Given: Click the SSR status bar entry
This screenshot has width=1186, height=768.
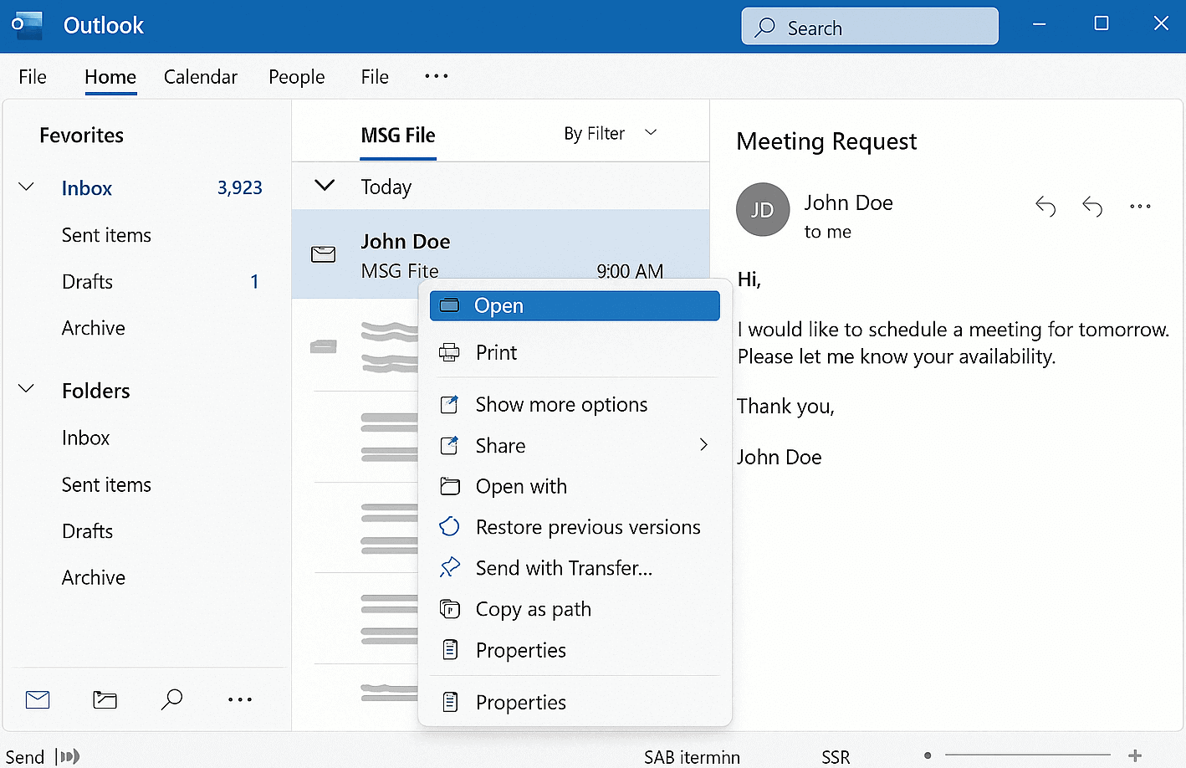Looking at the screenshot, I should (836, 757).
